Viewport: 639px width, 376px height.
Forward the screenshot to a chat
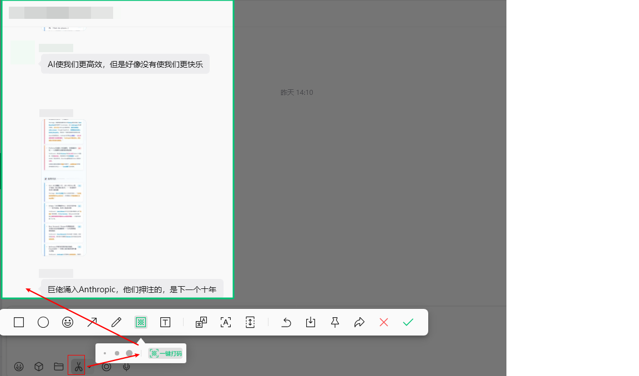[x=359, y=322]
